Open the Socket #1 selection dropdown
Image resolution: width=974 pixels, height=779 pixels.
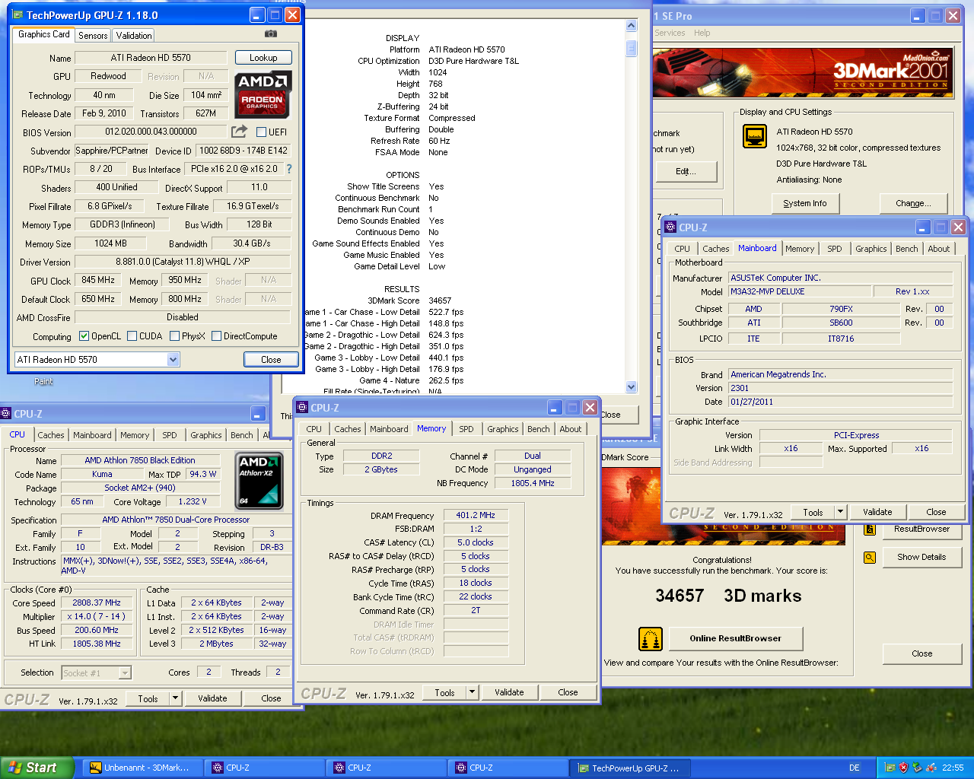(125, 673)
